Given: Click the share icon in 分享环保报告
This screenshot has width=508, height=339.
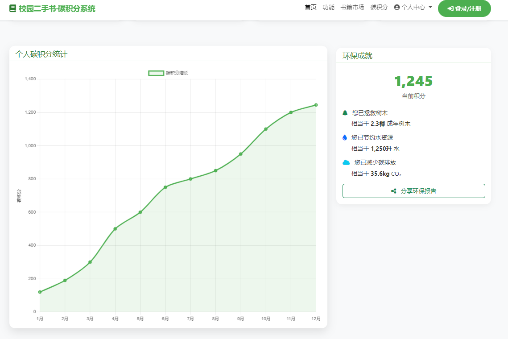Looking at the screenshot, I should (x=394, y=191).
